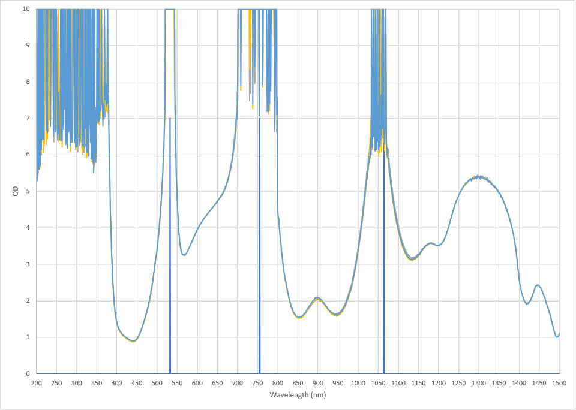Click the 200 label on wavelength axis
This screenshot has height=410, width=576.
(x=37, y=383)
